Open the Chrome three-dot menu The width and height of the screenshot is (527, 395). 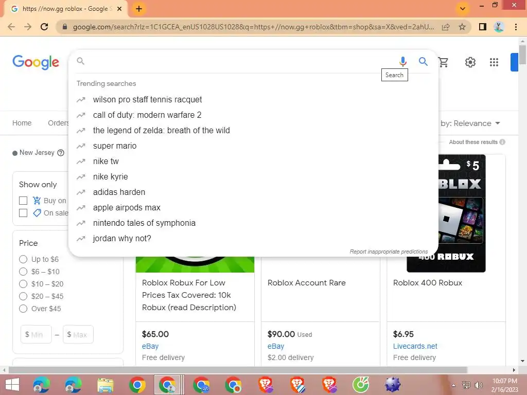(516, 27)
